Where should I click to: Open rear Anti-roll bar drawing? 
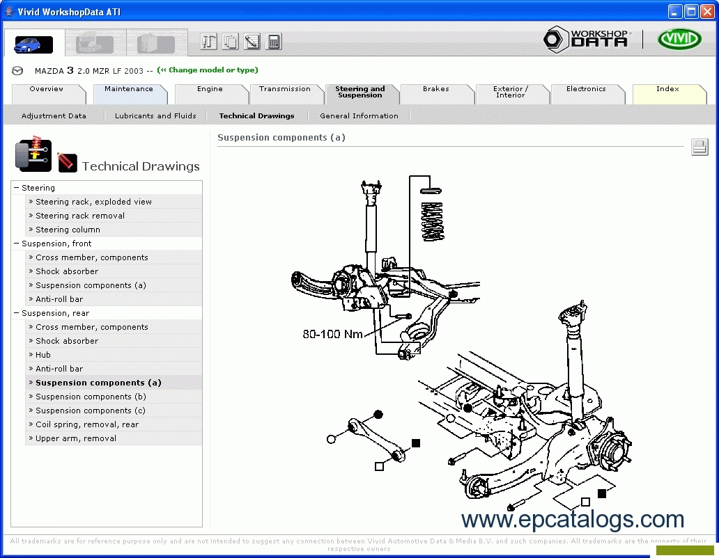[x=114, y=369]
